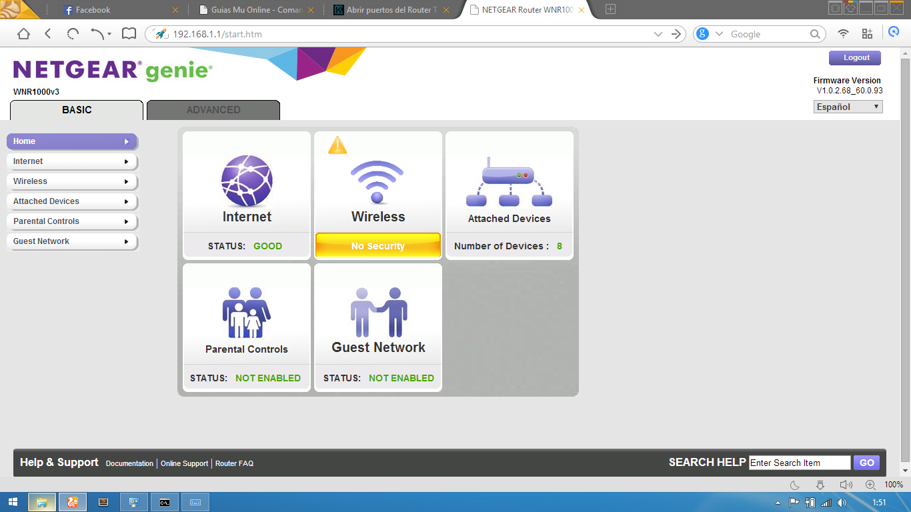The width and height of the screenshot is (911, 512).
Task: Click the taskbar clock showing 1:51
Action: (880, 503)
